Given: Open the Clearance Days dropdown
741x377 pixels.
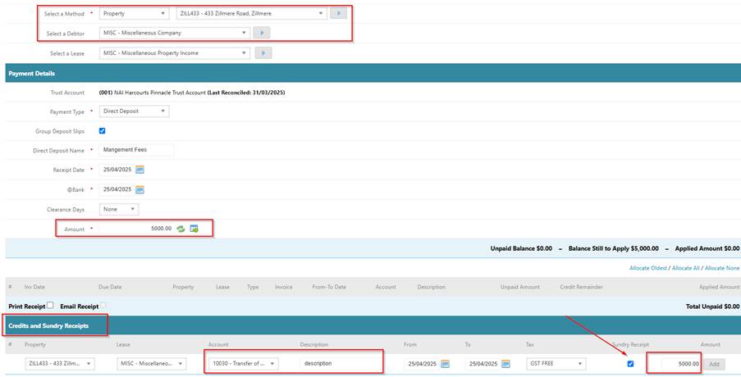Looking at the screenshot, I should (119, 209).
